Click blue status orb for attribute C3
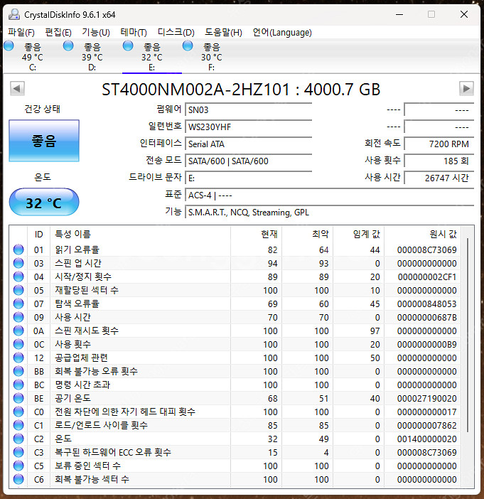Screen dimensions: 484x499 [x=18, y=452]
